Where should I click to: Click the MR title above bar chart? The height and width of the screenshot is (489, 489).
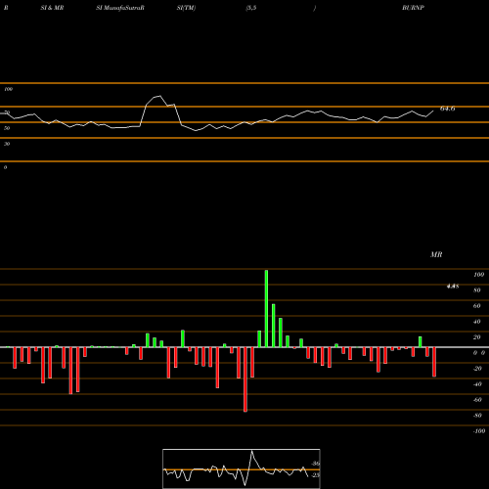click(x=436, y=254)
